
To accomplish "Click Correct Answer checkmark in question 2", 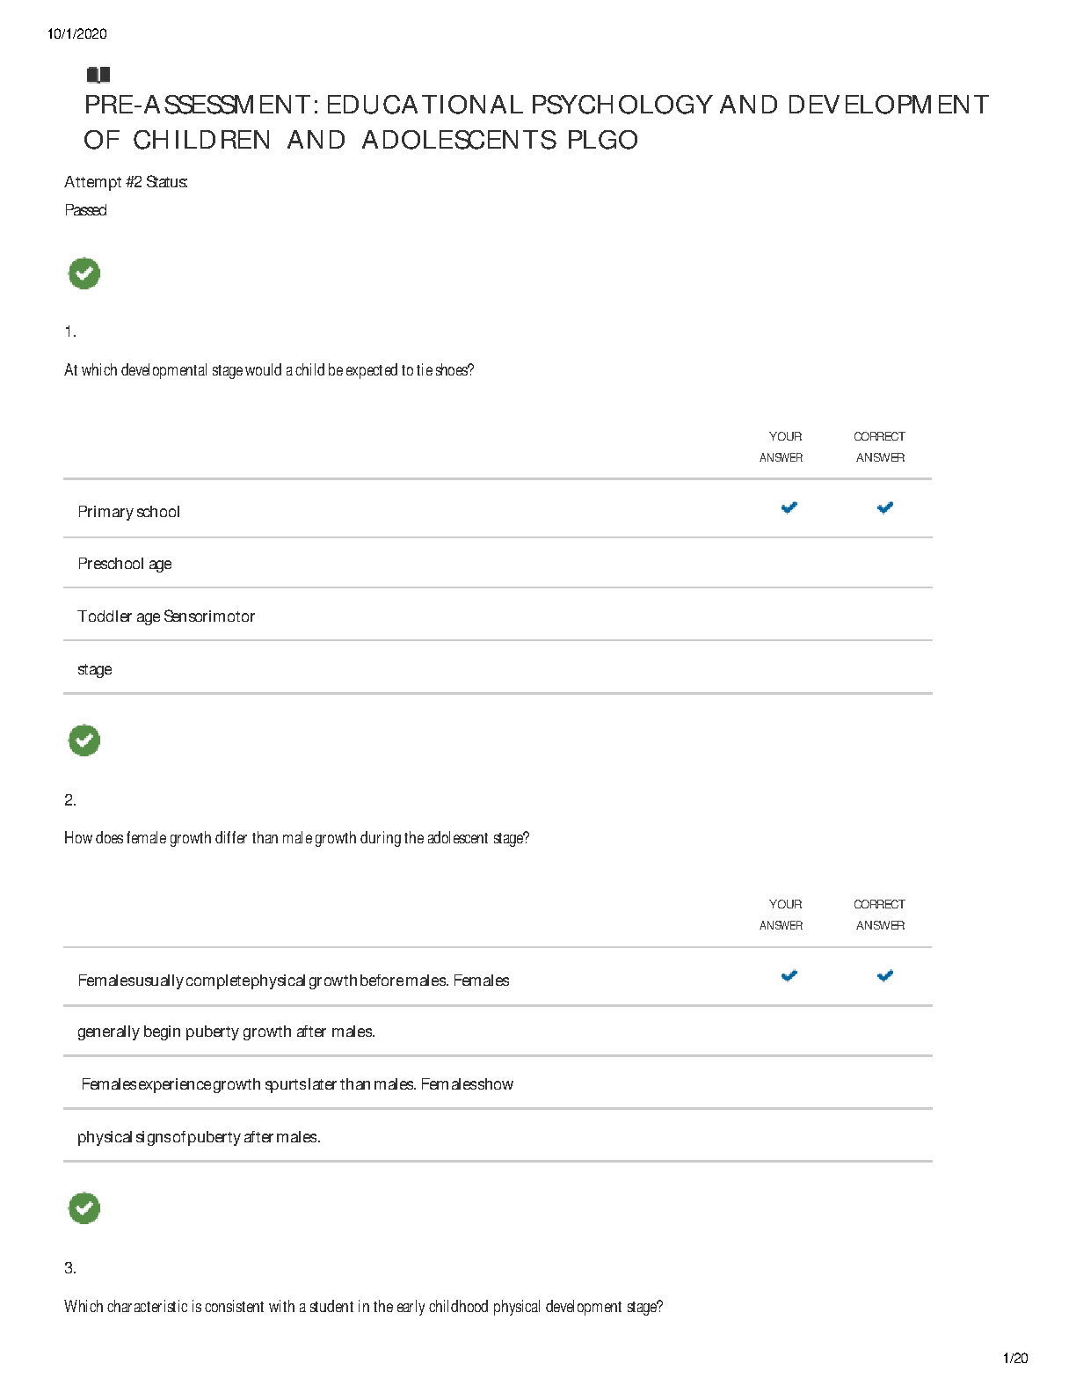I will (x=885, y=975).
